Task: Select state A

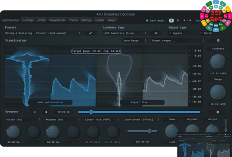Action: (171, 20)
